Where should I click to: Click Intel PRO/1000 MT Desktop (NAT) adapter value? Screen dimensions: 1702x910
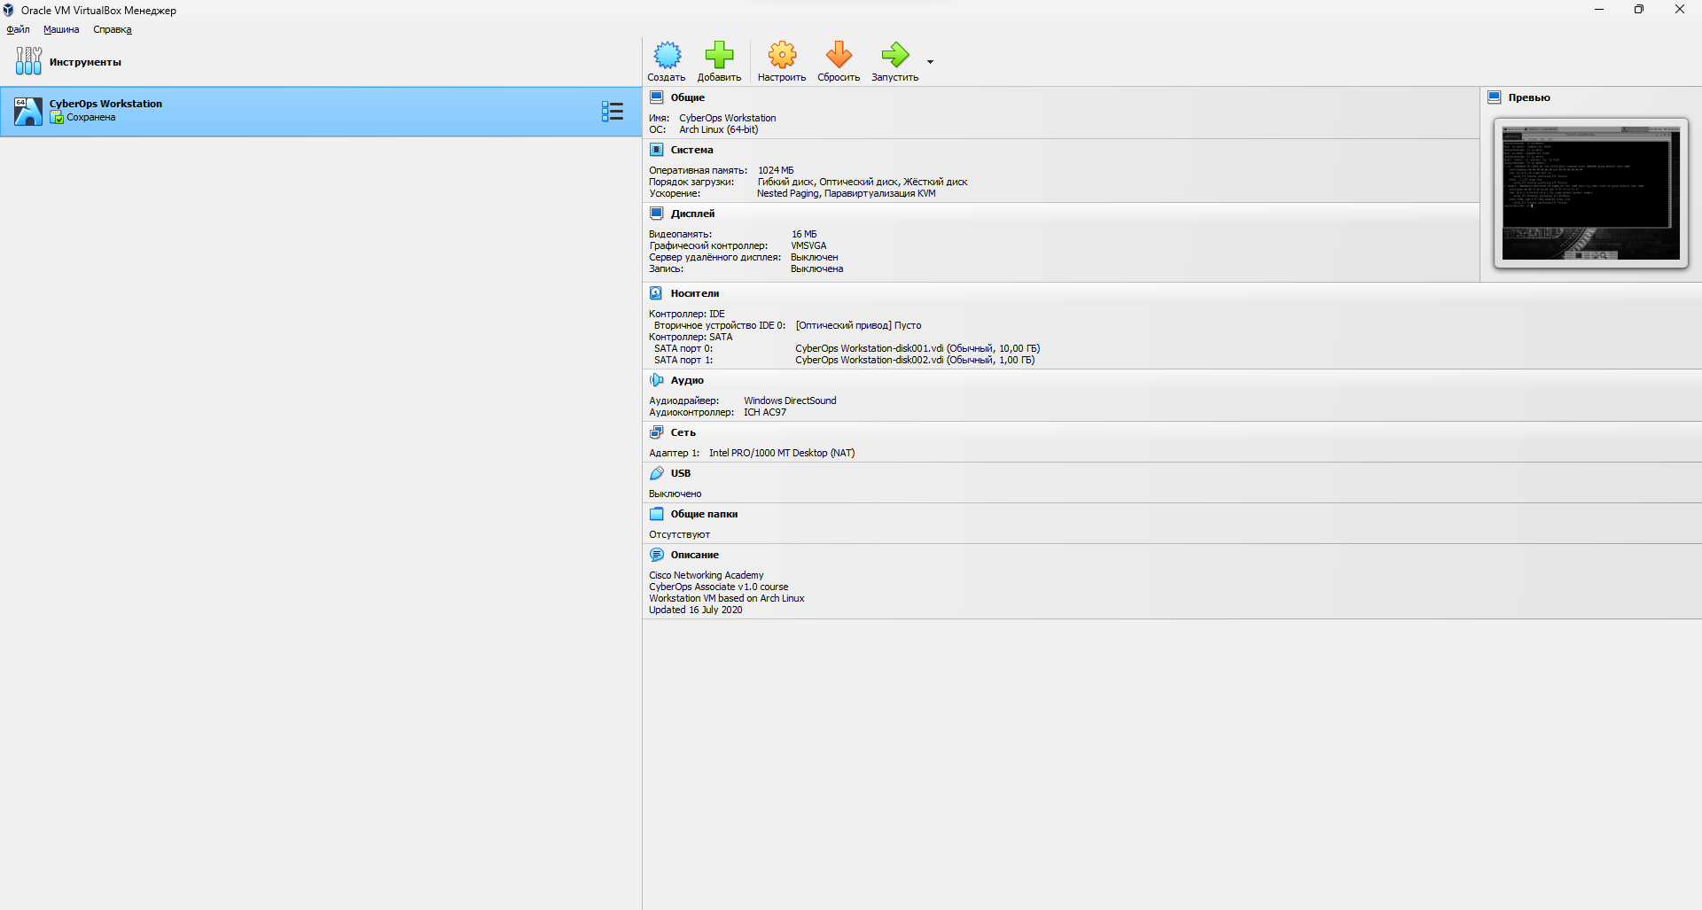click(x=782, y=453)
